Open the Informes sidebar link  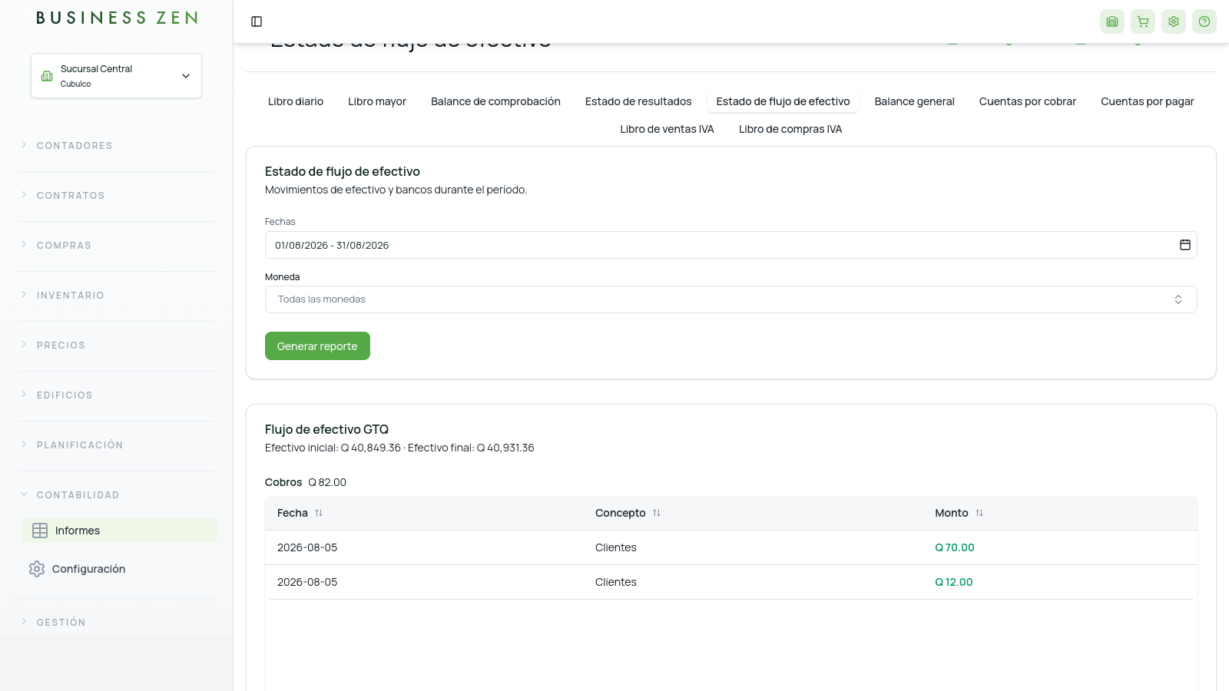[119, 531]
